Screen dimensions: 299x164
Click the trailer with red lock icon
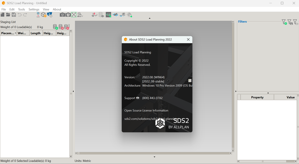tap(94, 15)
